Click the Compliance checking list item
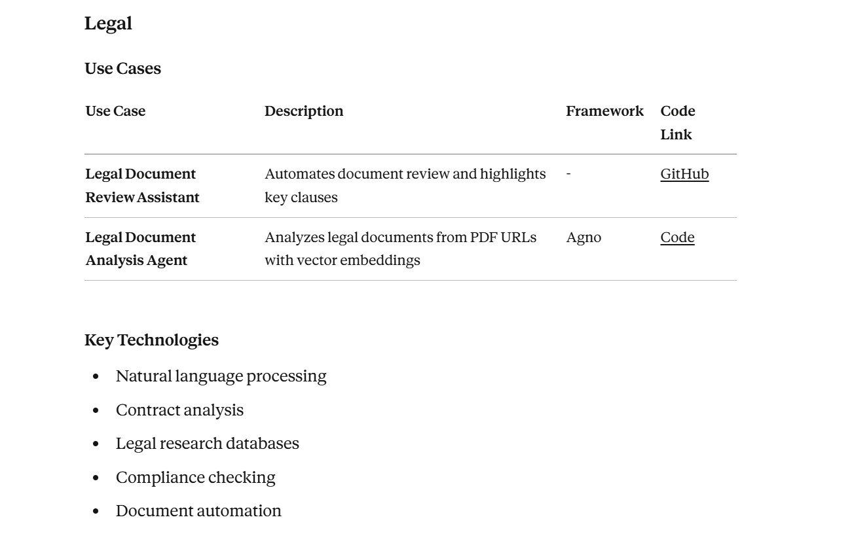The image size is (854, 547). (x=195, y=478)
